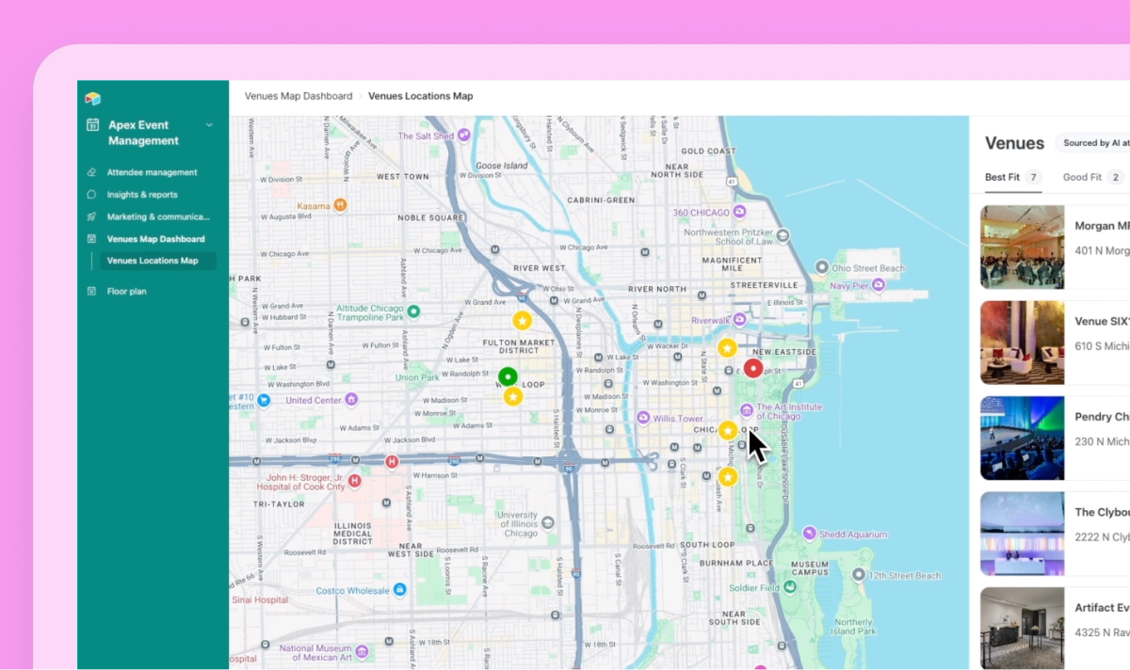The height and width of the screenshot is (670, 1130).
Task: Click the red venue pin near New Eastside
Action: tap(752, 368)
